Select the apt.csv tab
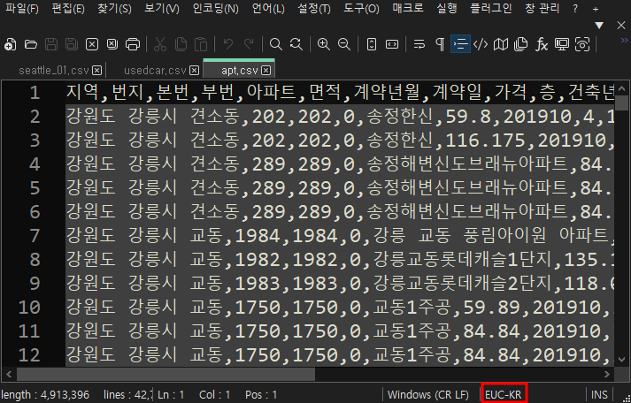The height and width of the screenshot is (403, 631). 240,71
